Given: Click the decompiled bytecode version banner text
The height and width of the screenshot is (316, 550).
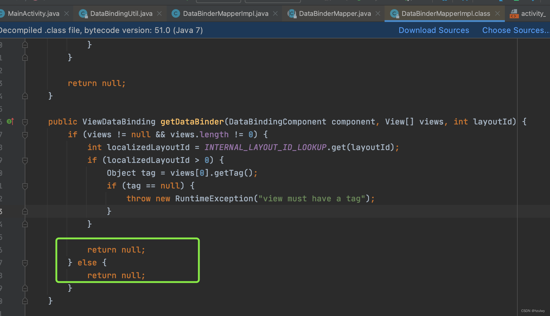Looking at the screenshot, I should tap(101, 30).
